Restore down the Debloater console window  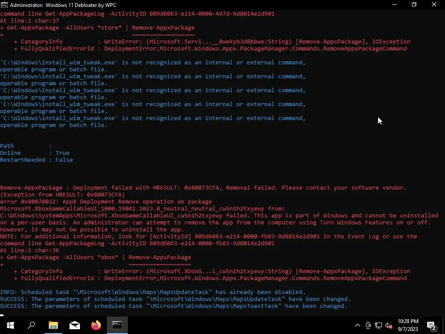pyautogui.click(x=414, y=4)
